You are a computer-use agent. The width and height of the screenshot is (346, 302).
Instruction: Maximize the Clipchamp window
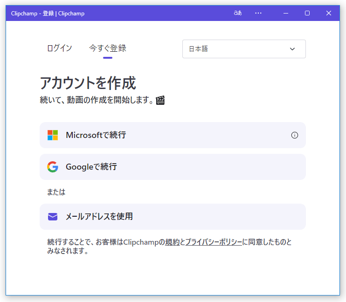point(307,13)
